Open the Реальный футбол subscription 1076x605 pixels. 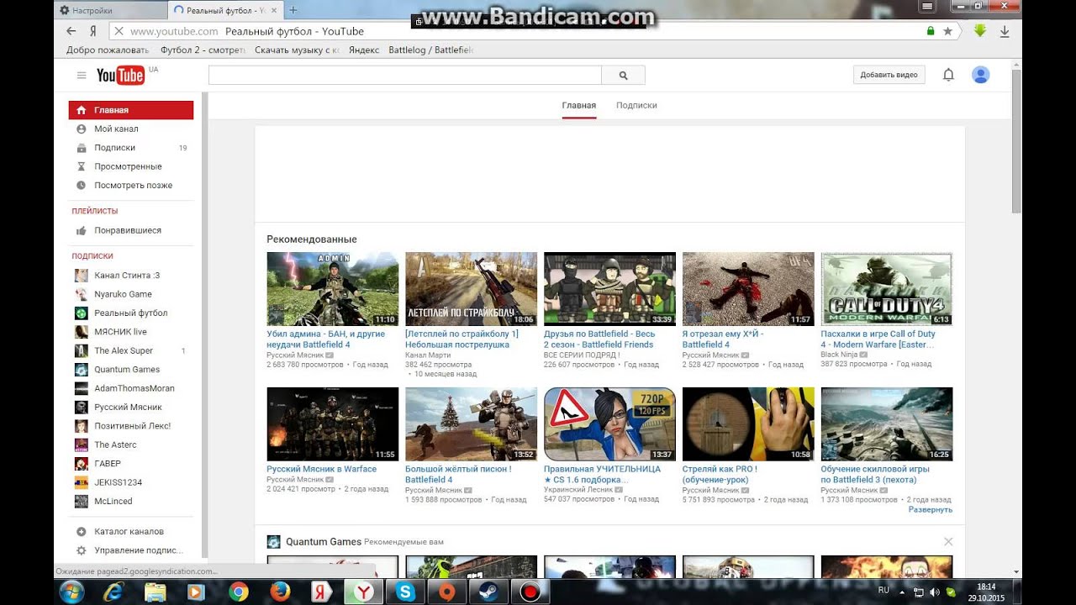[131, 313]
